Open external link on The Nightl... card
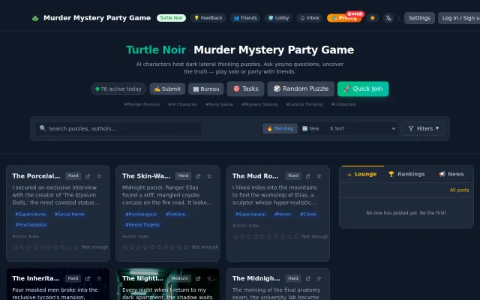 [198, 278]
